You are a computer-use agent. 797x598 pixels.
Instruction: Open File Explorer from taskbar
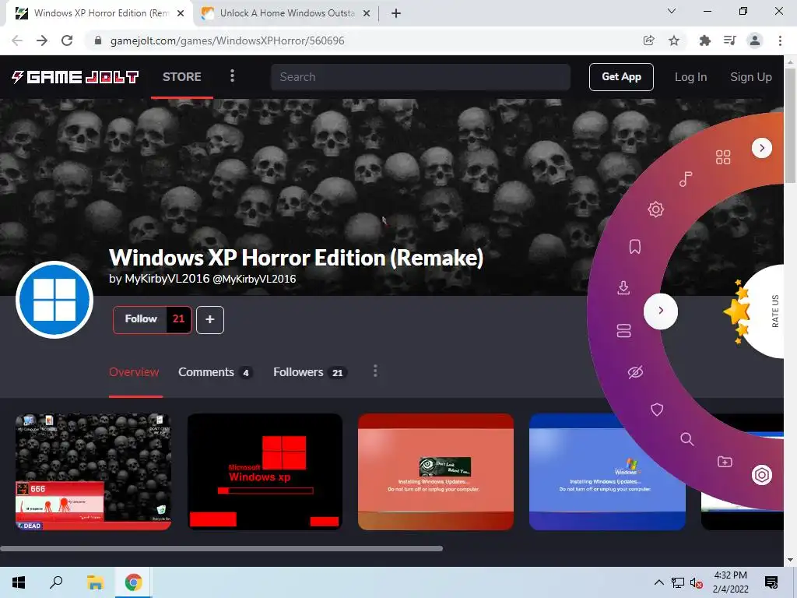click(95, 582)
